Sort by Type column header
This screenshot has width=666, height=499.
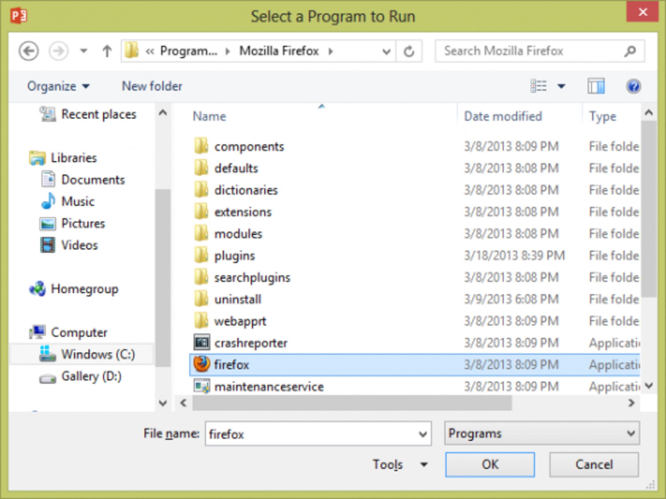click(603, 116)
